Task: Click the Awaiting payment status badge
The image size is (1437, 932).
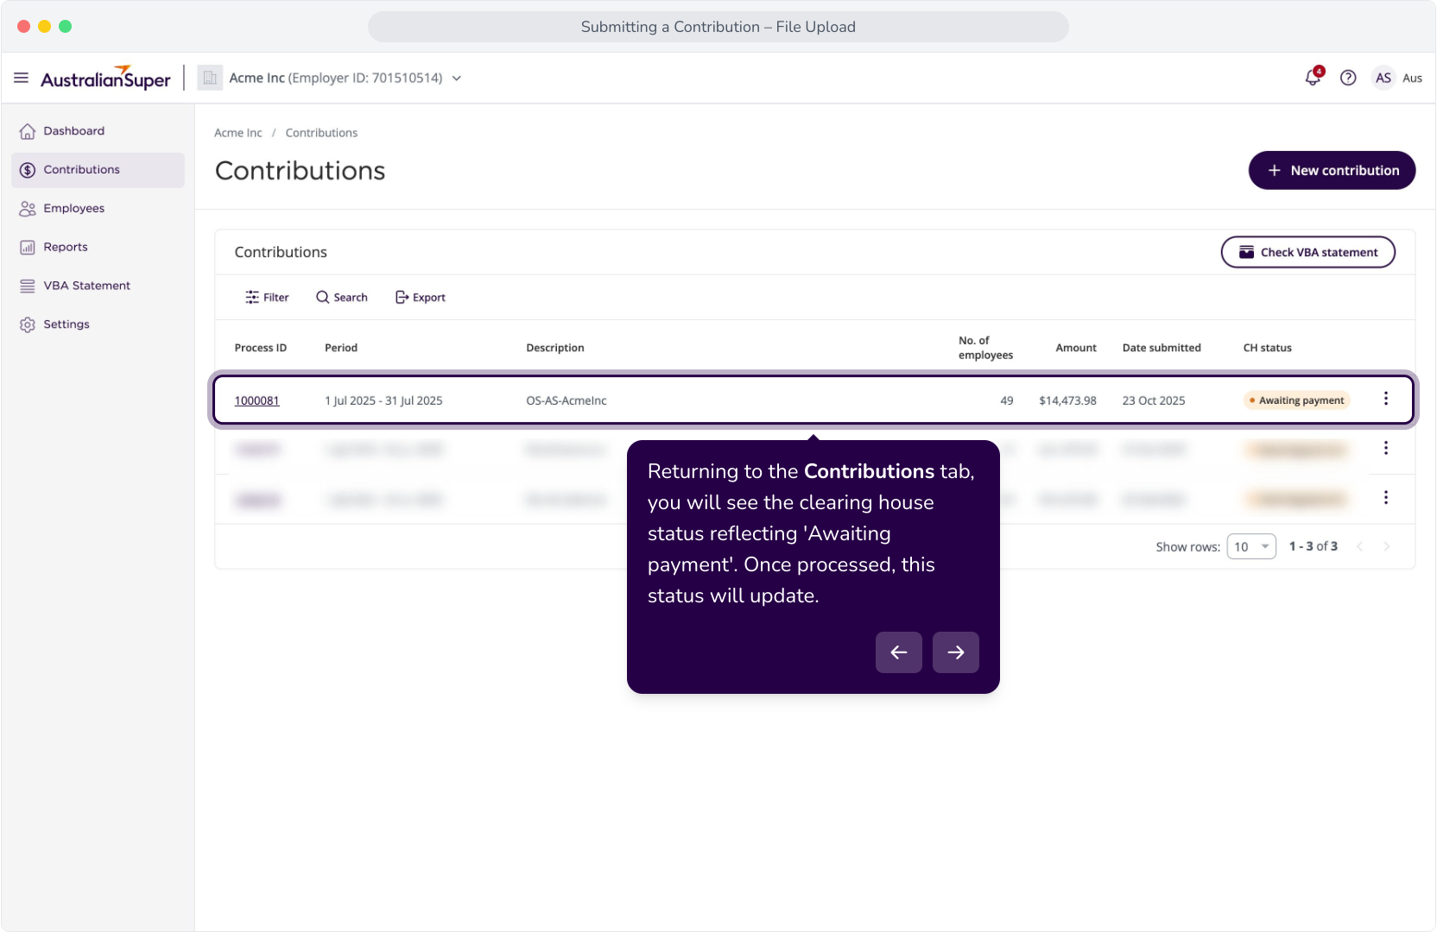Action: [x=1296, y=400]
